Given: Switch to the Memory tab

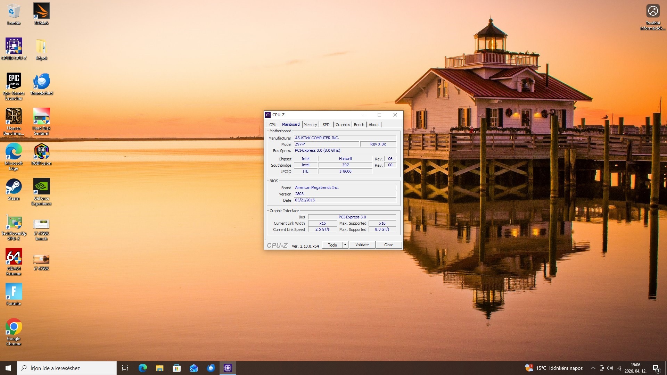Looking at the screenshot, I should pyautogui.click(x=310, y=125).
